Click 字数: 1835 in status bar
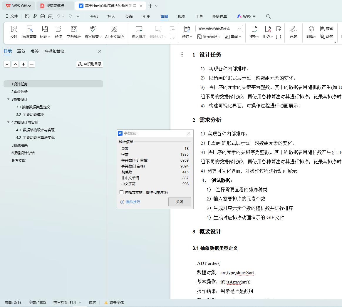This screenshot has width=342, height=307. pos(37,302)
